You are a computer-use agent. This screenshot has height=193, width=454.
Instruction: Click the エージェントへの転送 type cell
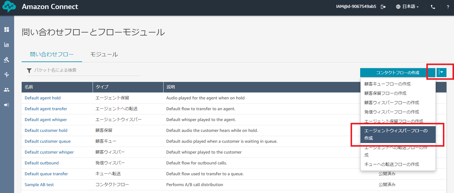(x=116, y=109)
